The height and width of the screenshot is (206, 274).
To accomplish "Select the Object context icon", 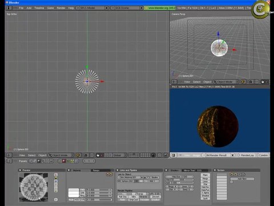I will click(x=43, y=161).
